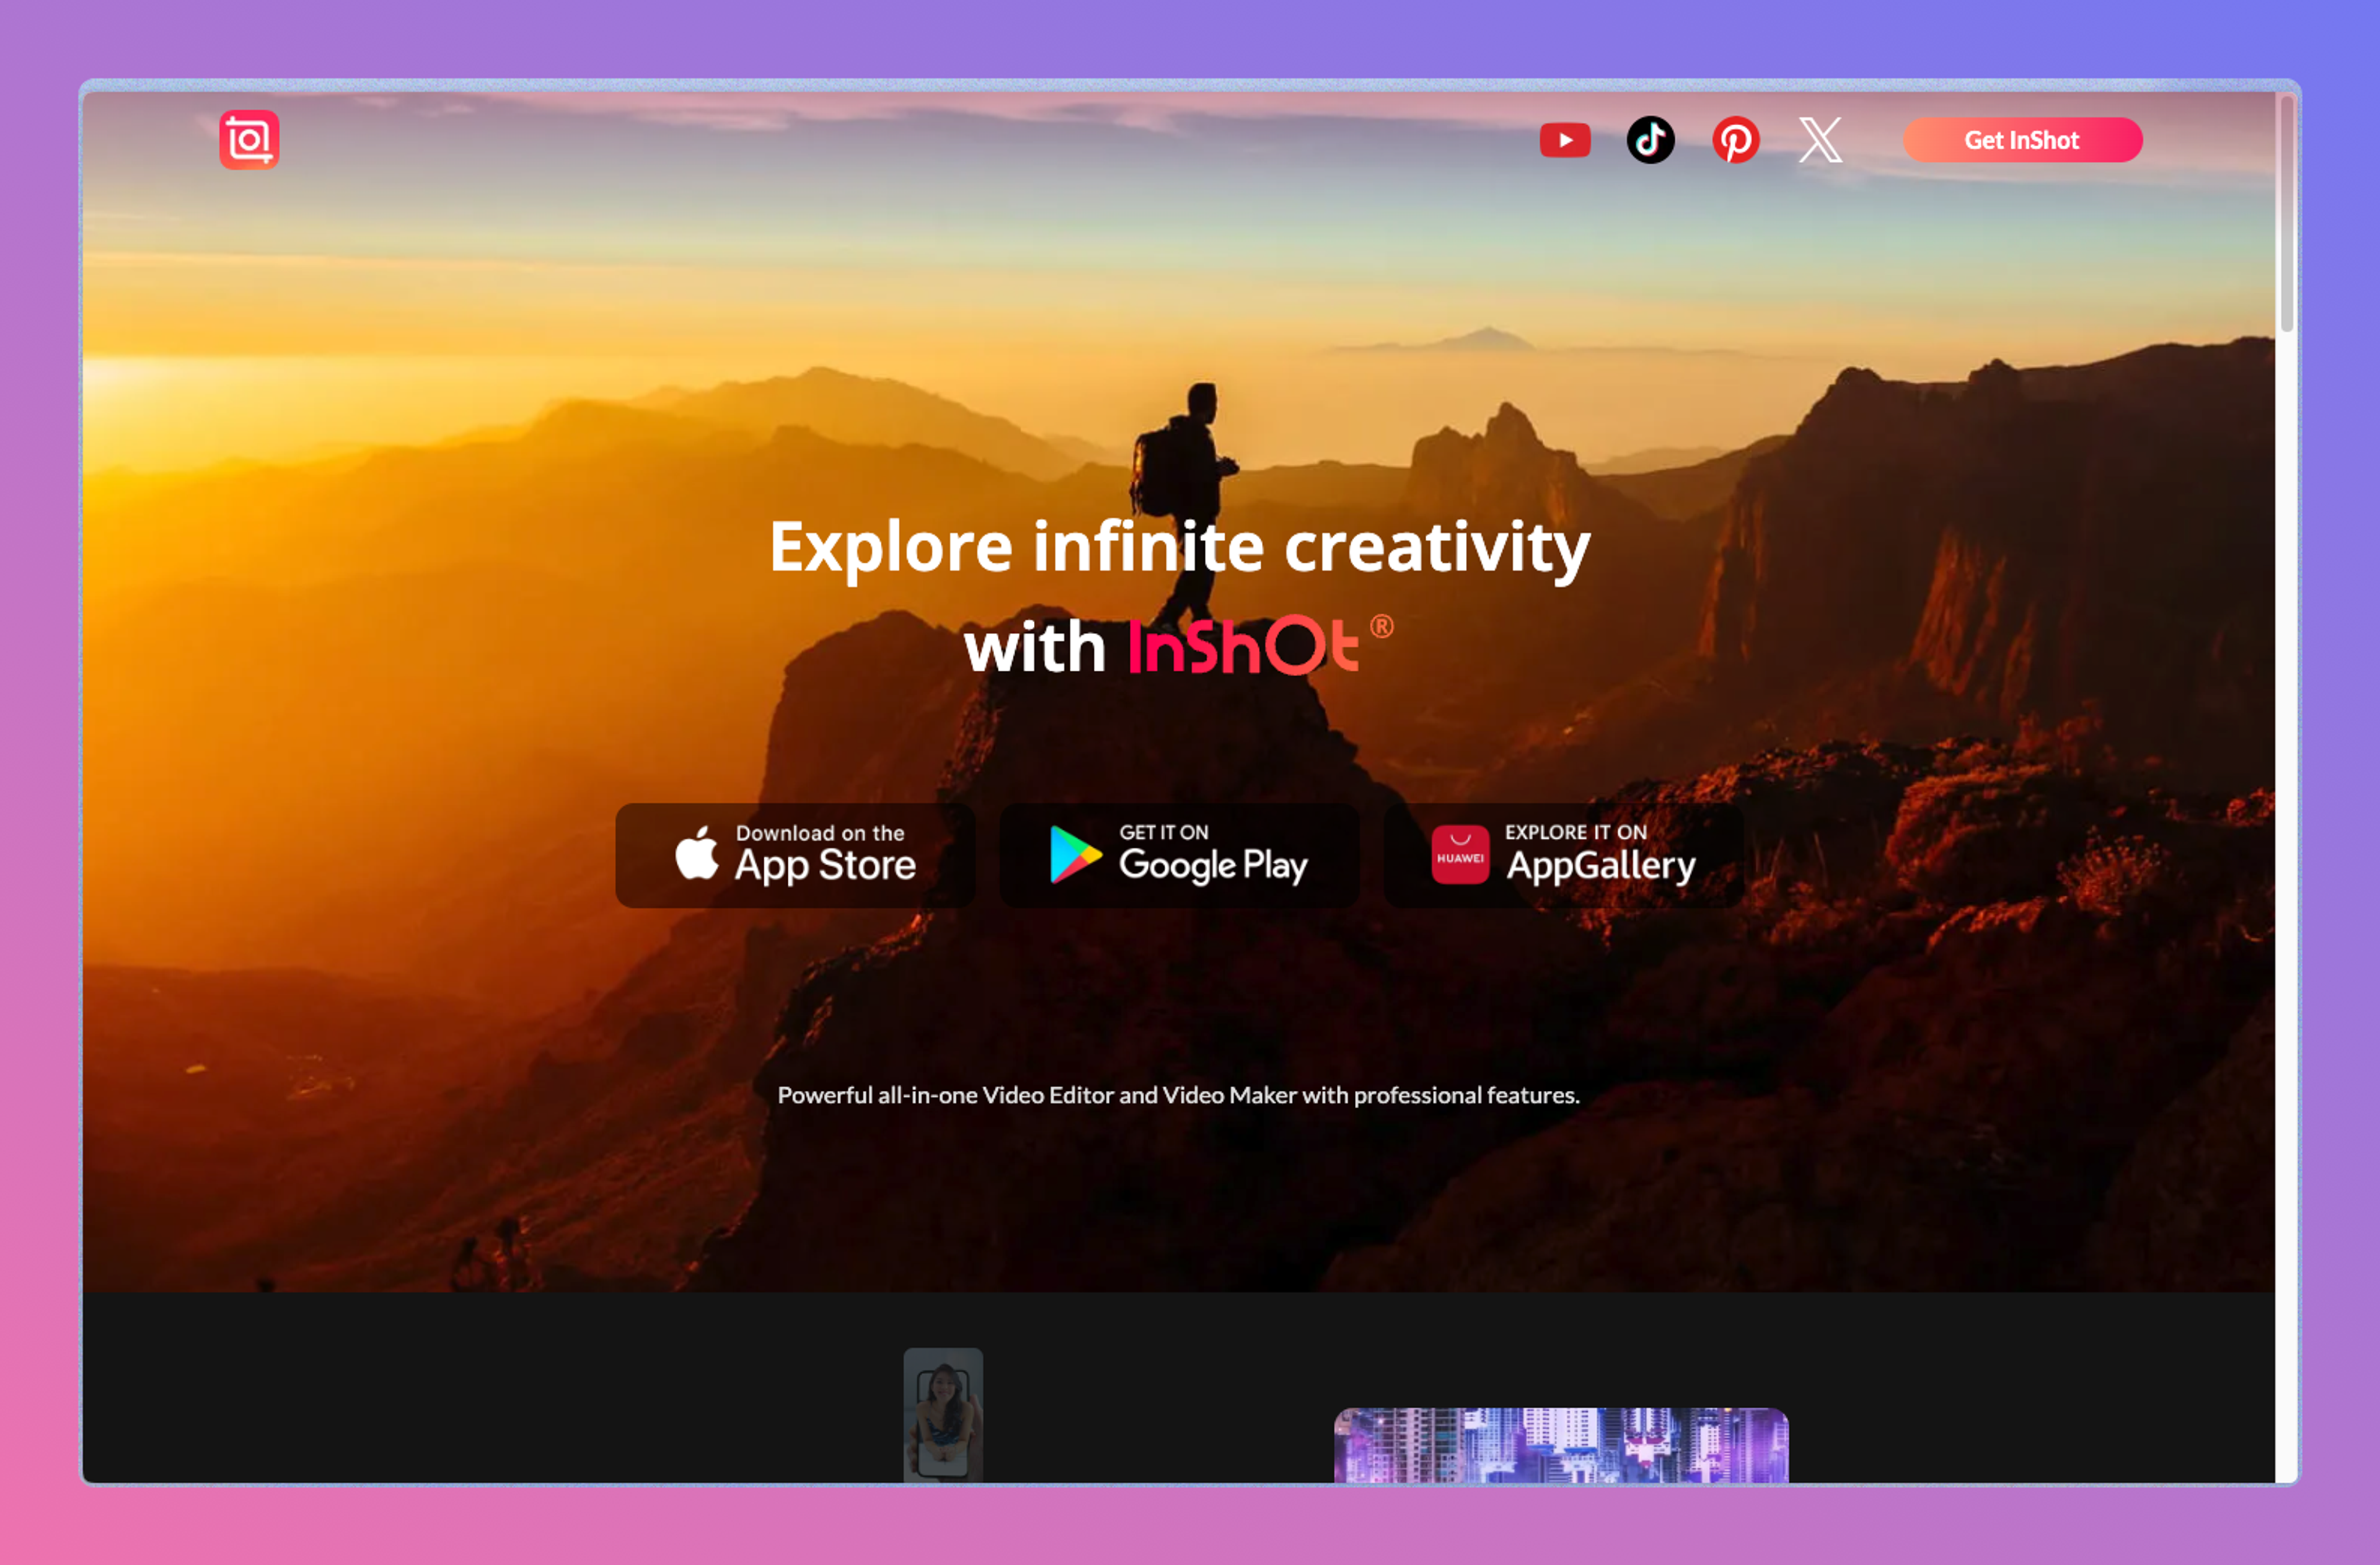
Task: Open the YouTube channel icon
Action: pyautogui.click(x=1564, y=140)
